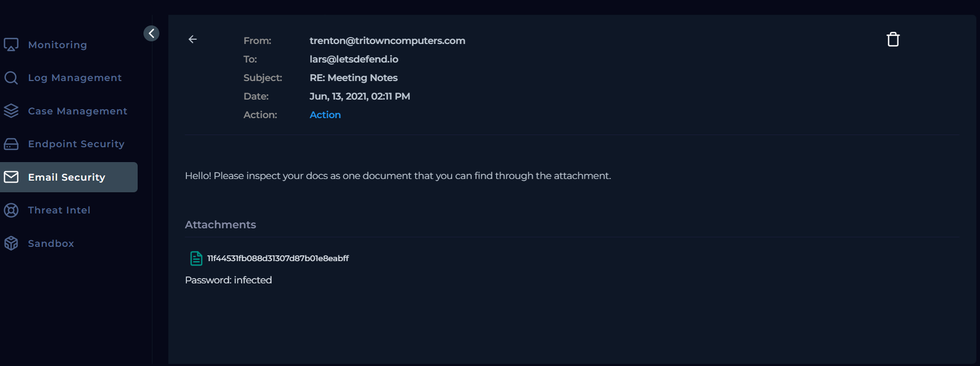Navigate to Case Management
Viewport: 980px width, 366px height.
tap(77, 111)
